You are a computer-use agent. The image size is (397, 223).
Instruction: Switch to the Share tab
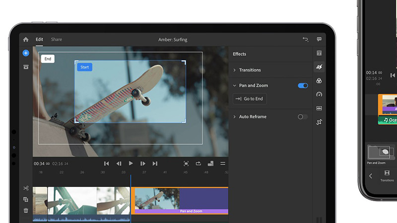point(57,40)
